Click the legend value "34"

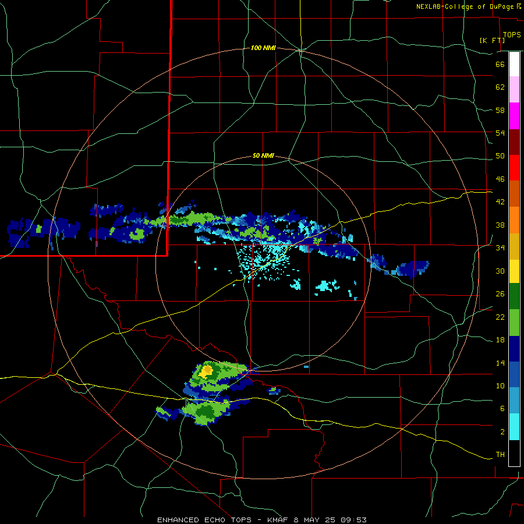[500, 248]
